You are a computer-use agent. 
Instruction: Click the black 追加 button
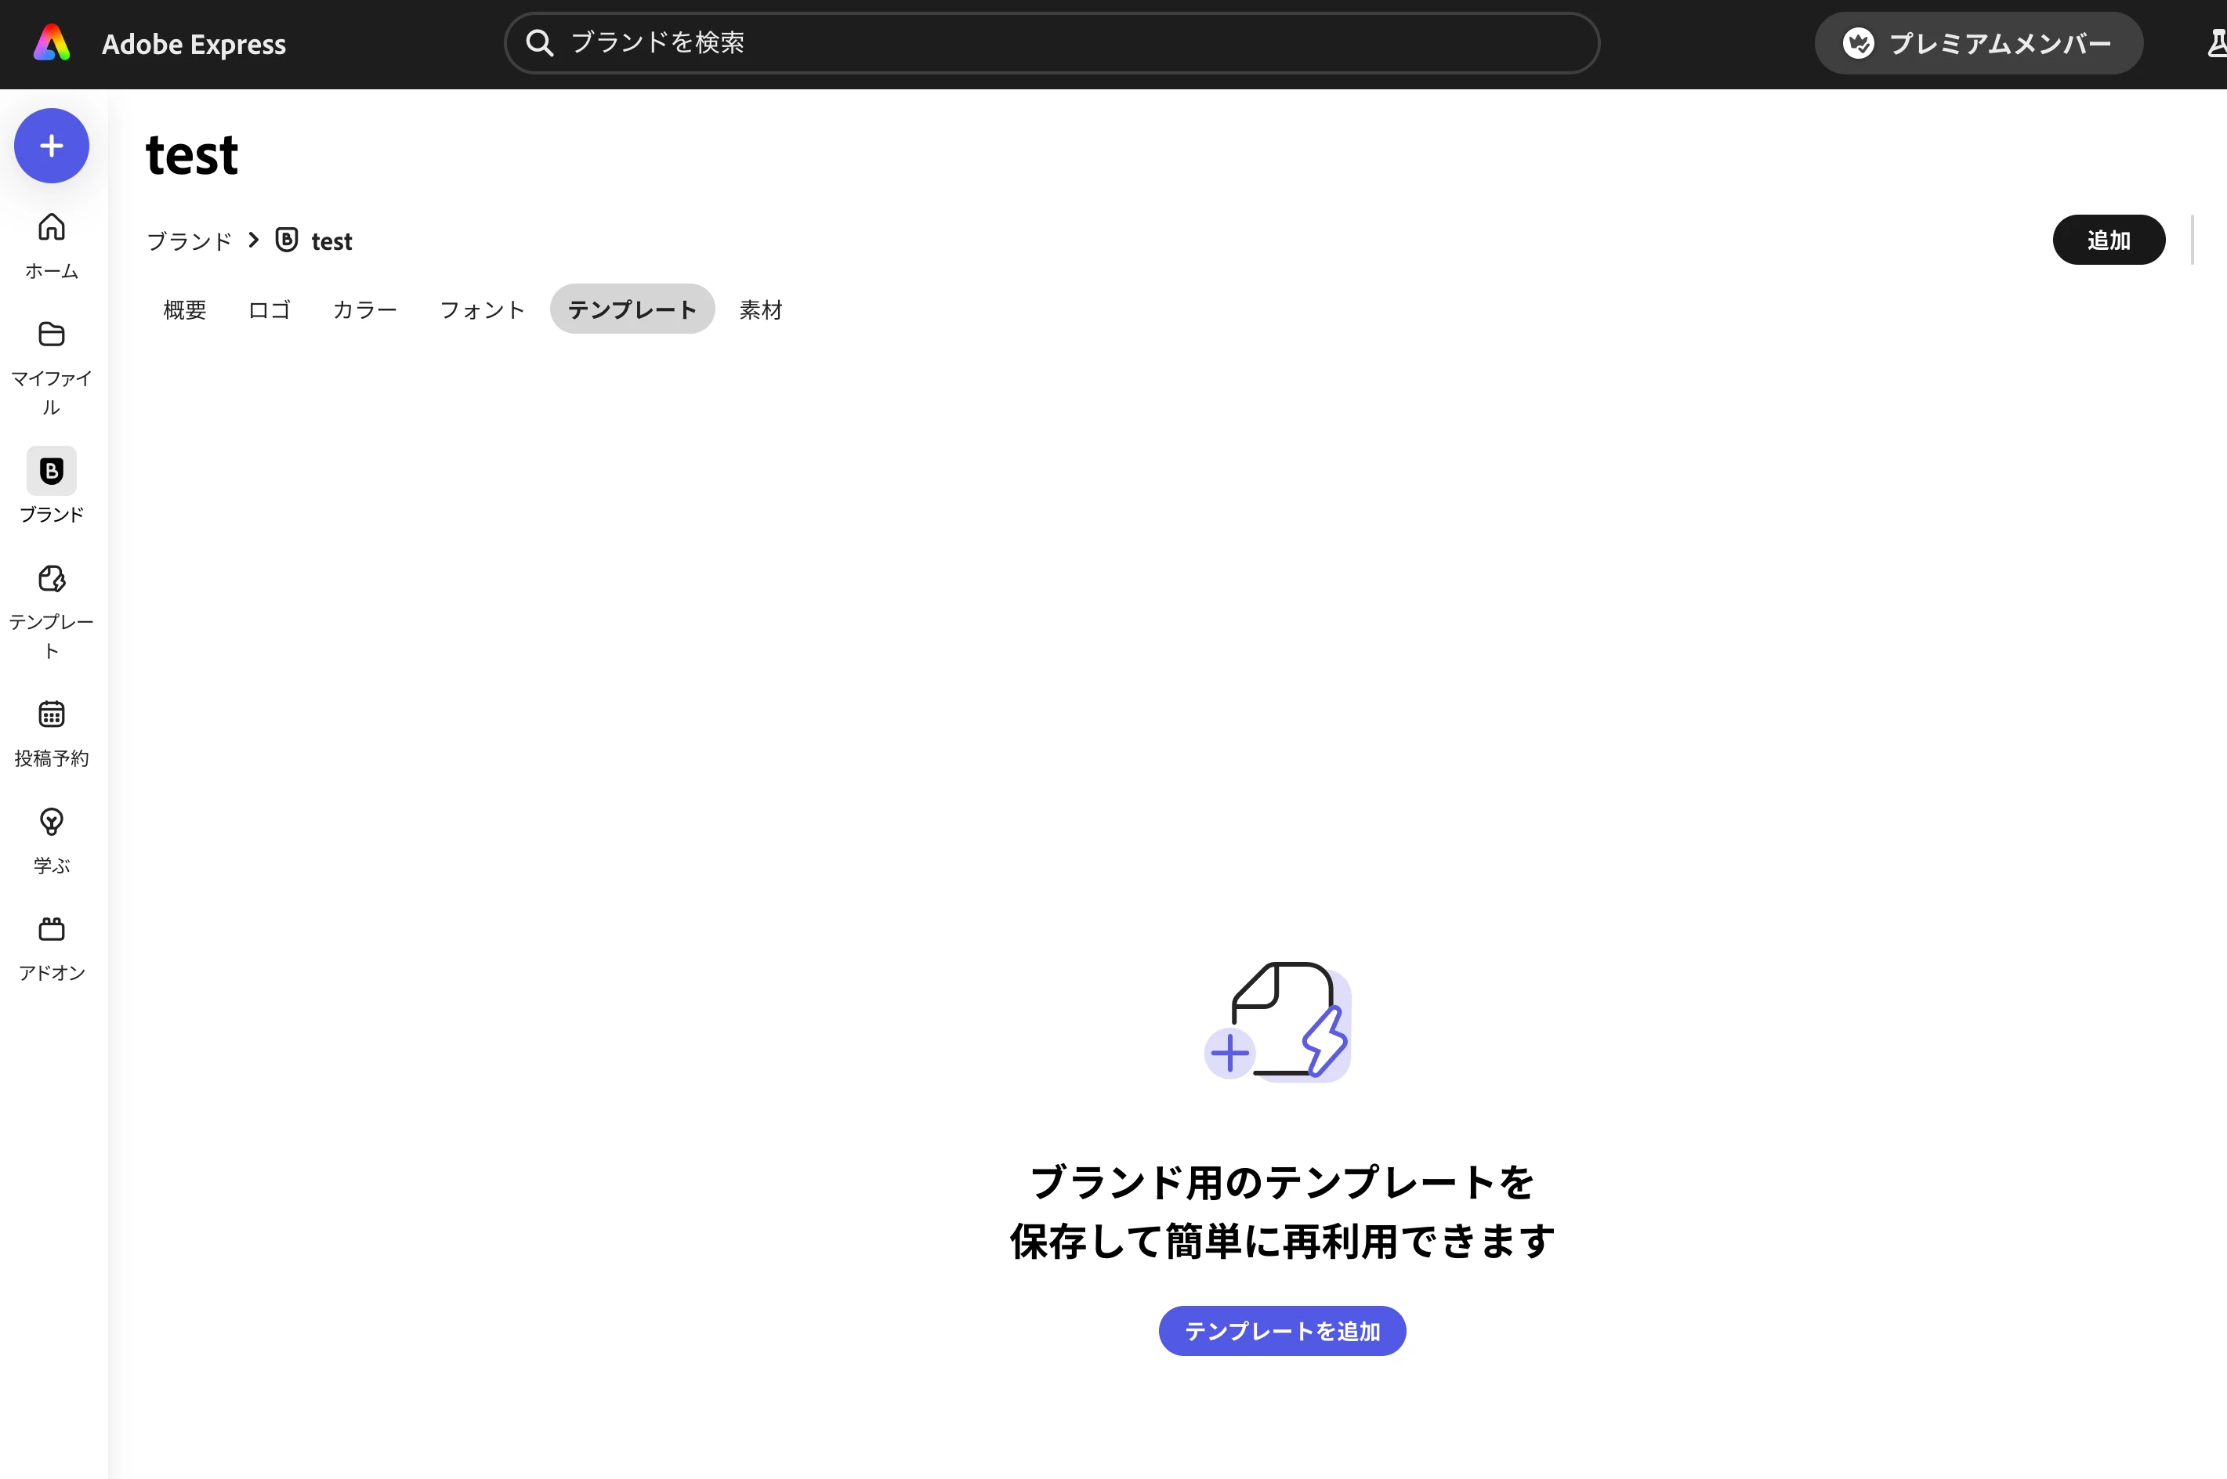click(2108, 240)
